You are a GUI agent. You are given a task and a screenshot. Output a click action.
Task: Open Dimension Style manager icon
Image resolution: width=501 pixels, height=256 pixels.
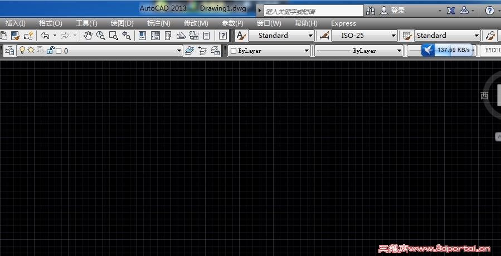coord(324,36)
